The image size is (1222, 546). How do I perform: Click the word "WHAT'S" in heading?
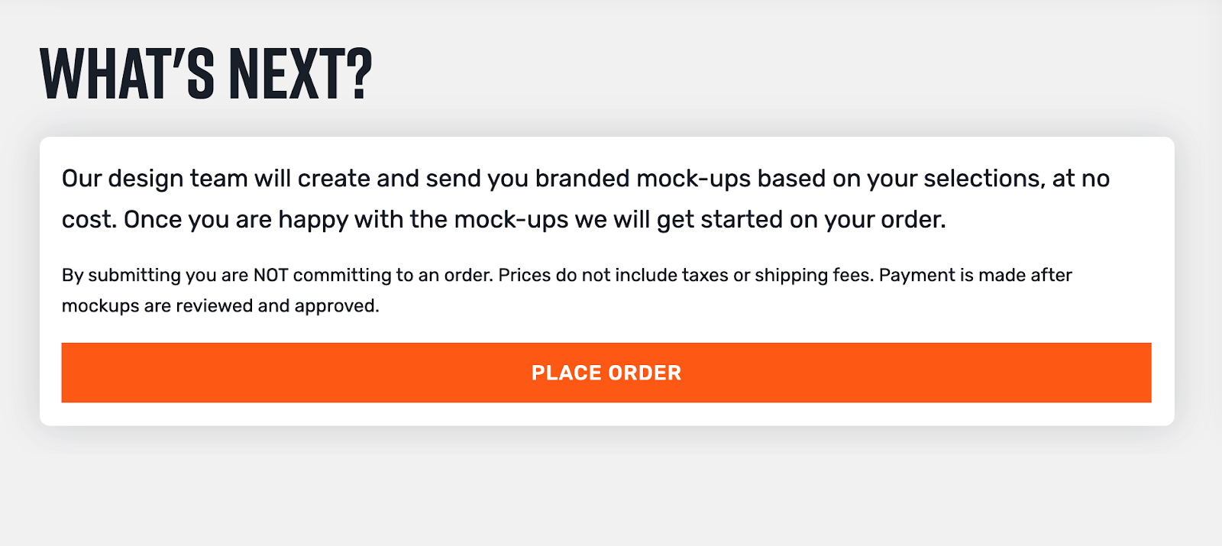[128, 73]
